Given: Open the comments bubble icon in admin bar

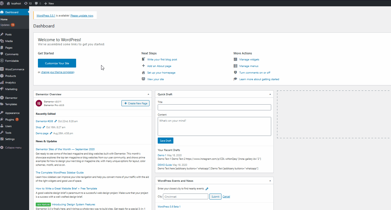Looking at the screenshot, I should 36,3.
